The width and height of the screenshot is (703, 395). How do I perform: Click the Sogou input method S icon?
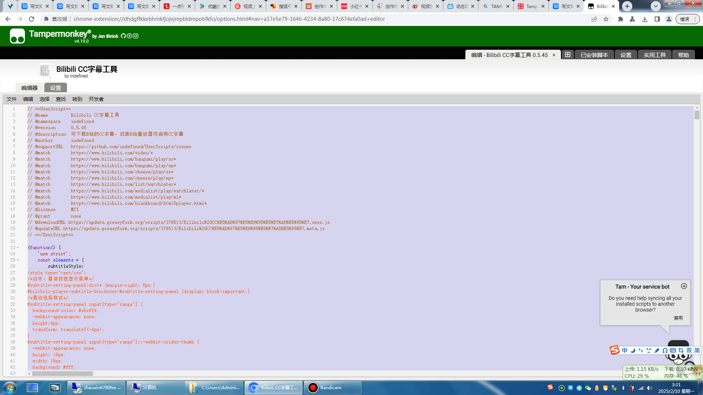click(x=615, y=350)
